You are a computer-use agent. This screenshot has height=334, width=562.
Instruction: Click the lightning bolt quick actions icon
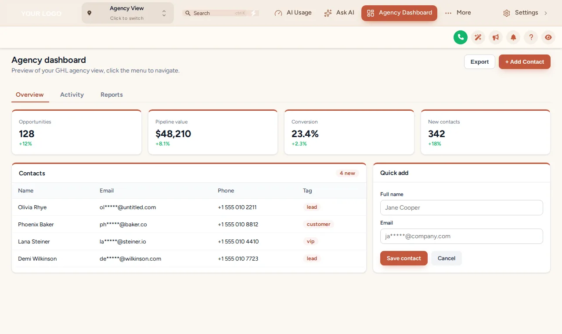click(x=253, y=13)
